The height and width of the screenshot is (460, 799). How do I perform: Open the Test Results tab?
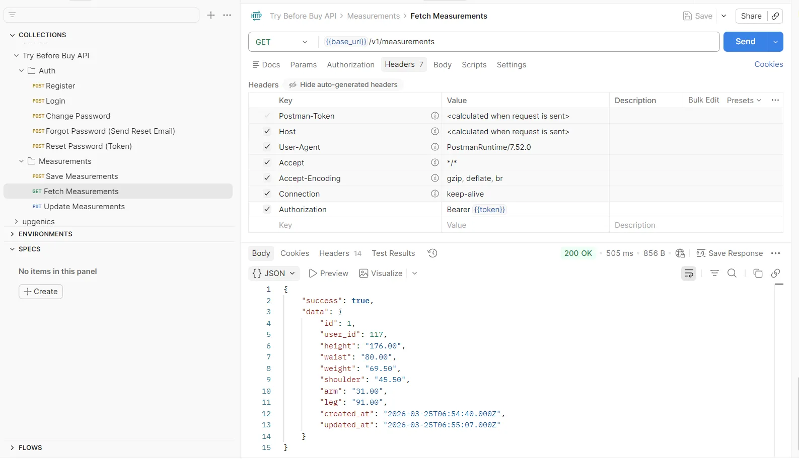coord(393,253)
